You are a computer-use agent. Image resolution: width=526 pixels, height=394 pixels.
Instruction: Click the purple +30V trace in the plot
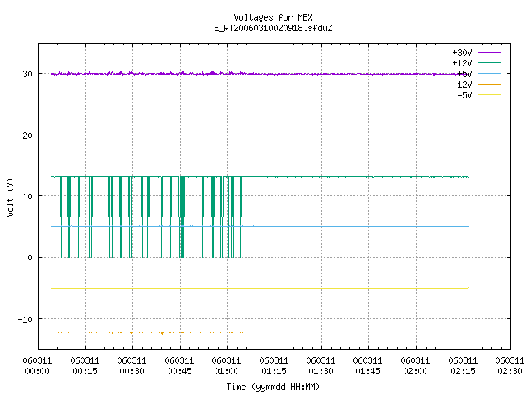pyautogui.click(x=260, y=73)
